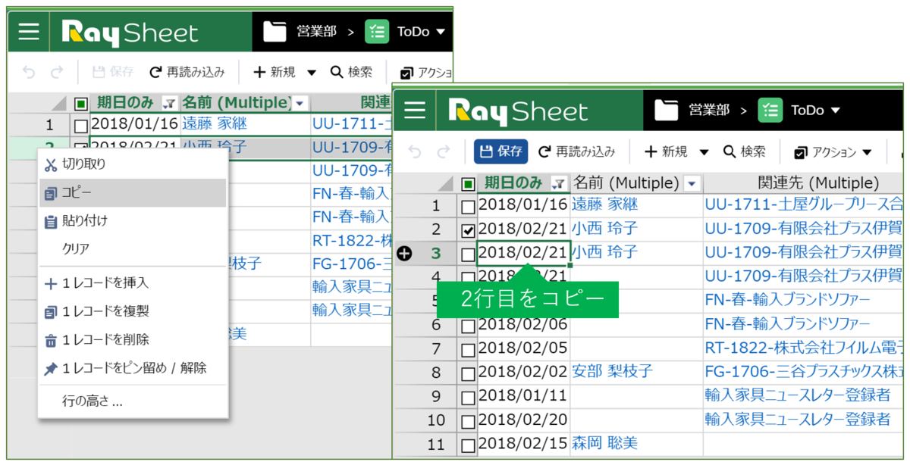The width and height of the screenshot is (910, 462).
Task: Open the hamburger menu in the front window
Action: point(415,111)
